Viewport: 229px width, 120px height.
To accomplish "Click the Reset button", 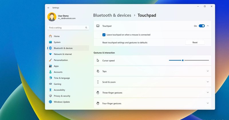I will [x=195, y=42].
